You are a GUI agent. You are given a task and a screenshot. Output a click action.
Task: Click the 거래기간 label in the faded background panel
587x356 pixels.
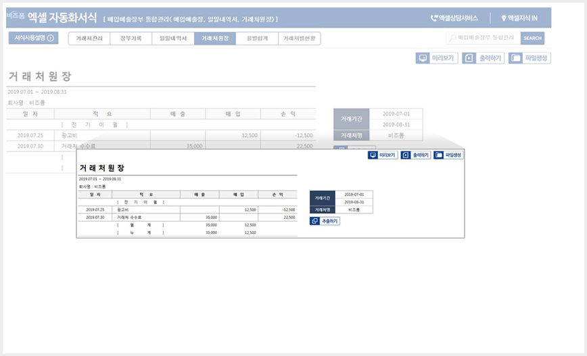coord(351,119)
